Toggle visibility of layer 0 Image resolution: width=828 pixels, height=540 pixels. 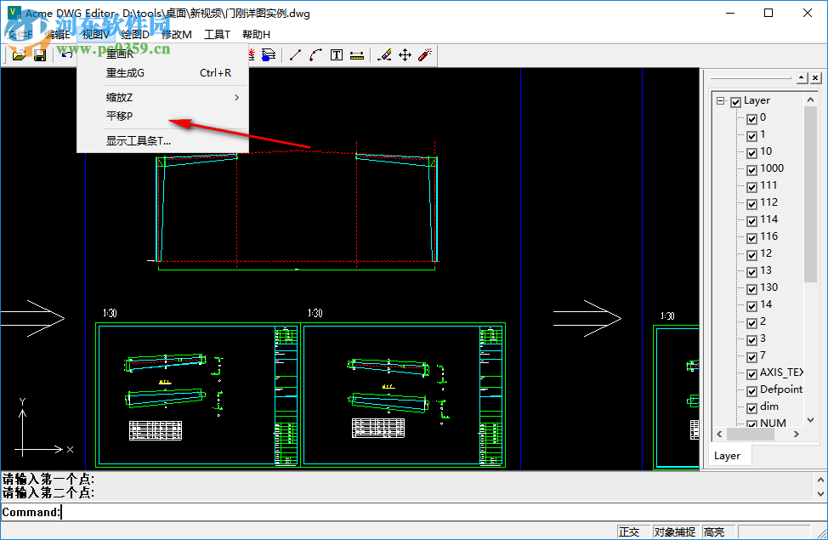750,117
